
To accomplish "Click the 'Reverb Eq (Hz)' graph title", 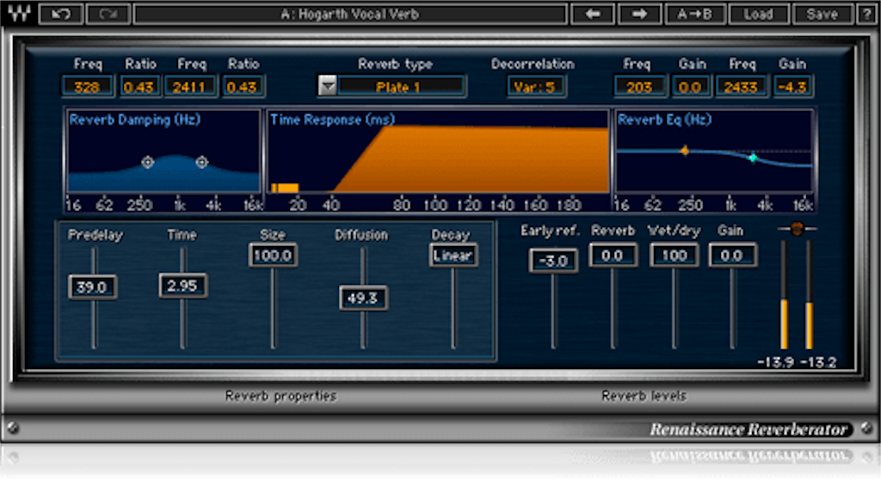I will [665, 120].
